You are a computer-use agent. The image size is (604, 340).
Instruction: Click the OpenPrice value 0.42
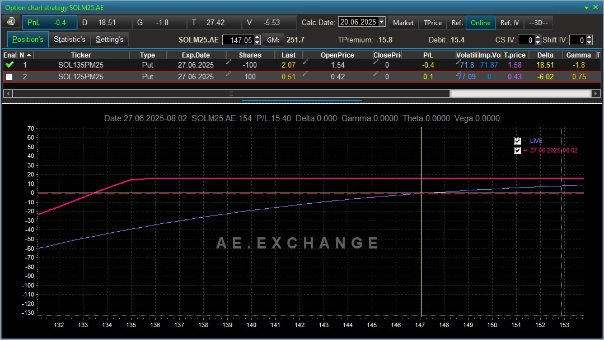[338, 77]
